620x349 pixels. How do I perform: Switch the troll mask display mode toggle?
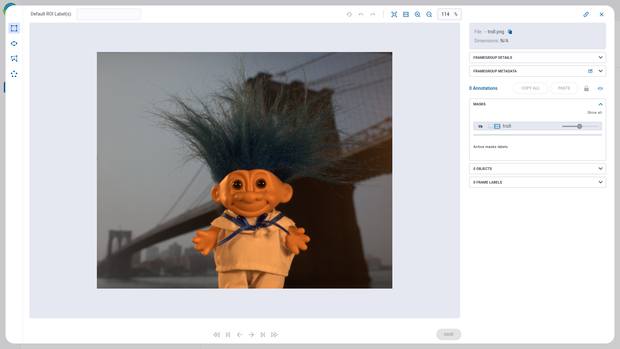click(494, 126)
